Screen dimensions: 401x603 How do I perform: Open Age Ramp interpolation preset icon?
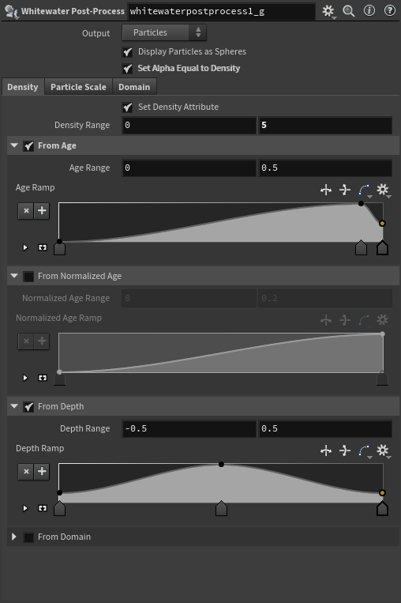pyautogui.click(x=364, y=190)
